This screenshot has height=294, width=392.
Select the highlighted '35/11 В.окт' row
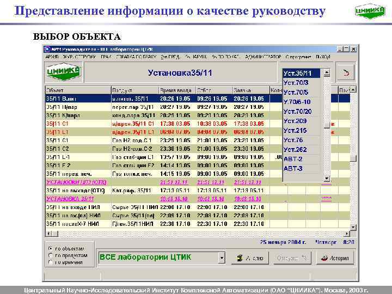(x=198, y=99)
